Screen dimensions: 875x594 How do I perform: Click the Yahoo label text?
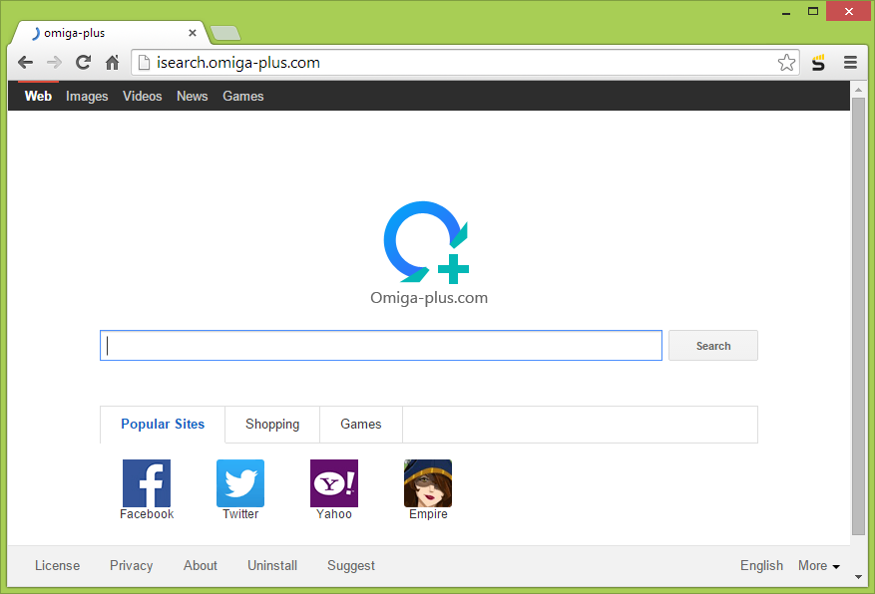point(334,513)
